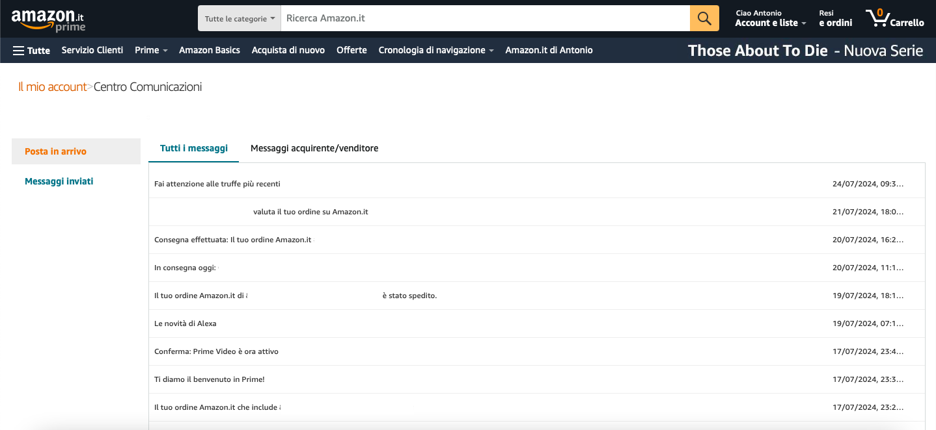
Task: Select Acquista di nuovo in nav bar
Action: point(288,50)
